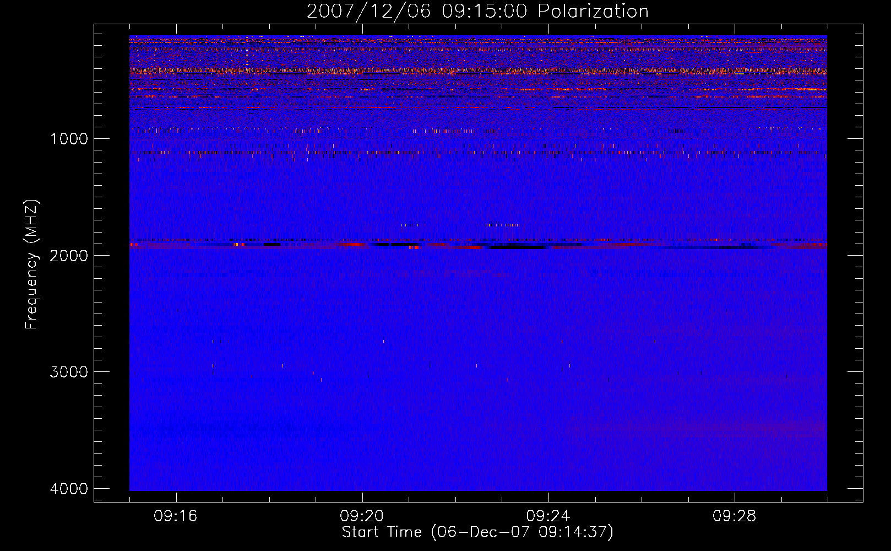Select the 'Frequency (MHZ)' axis label
The height and width of the screenshot is (551, 891).
(31, 264)
